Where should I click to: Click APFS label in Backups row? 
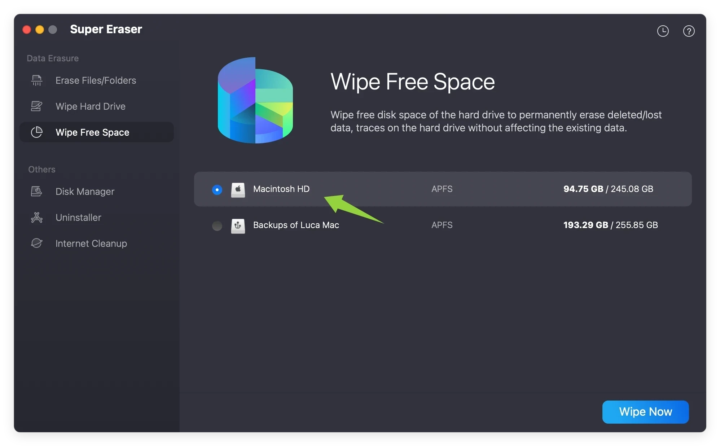[x=442, y=225]
